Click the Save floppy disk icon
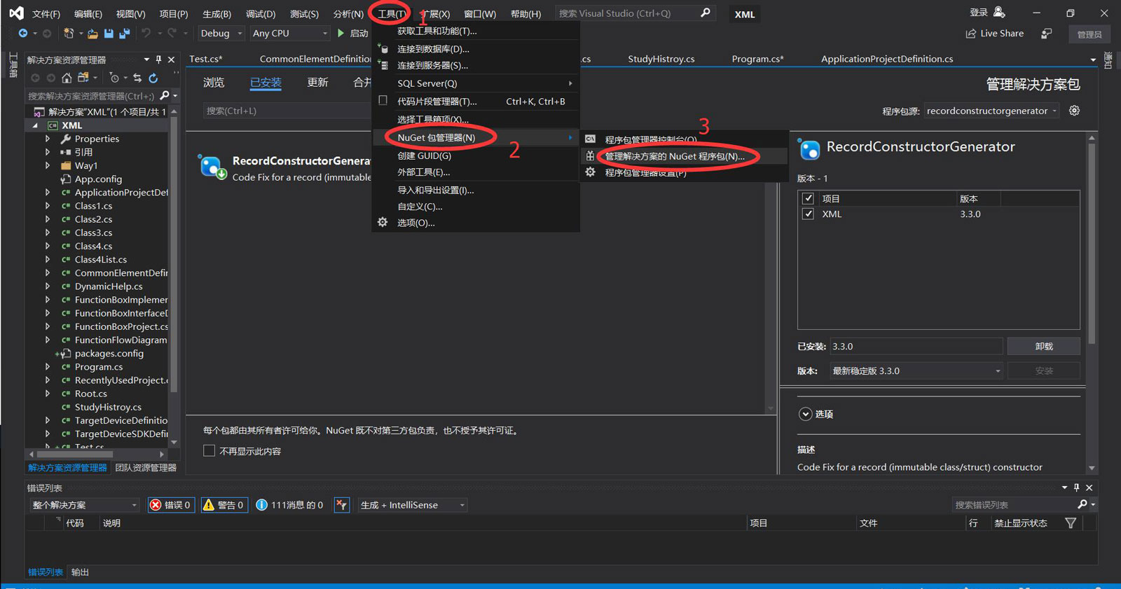 109,33
